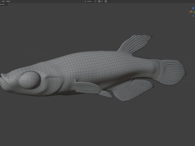Open the Add menu in viewport header
This screenshot has height=146, width=195.
coord(3,1)
